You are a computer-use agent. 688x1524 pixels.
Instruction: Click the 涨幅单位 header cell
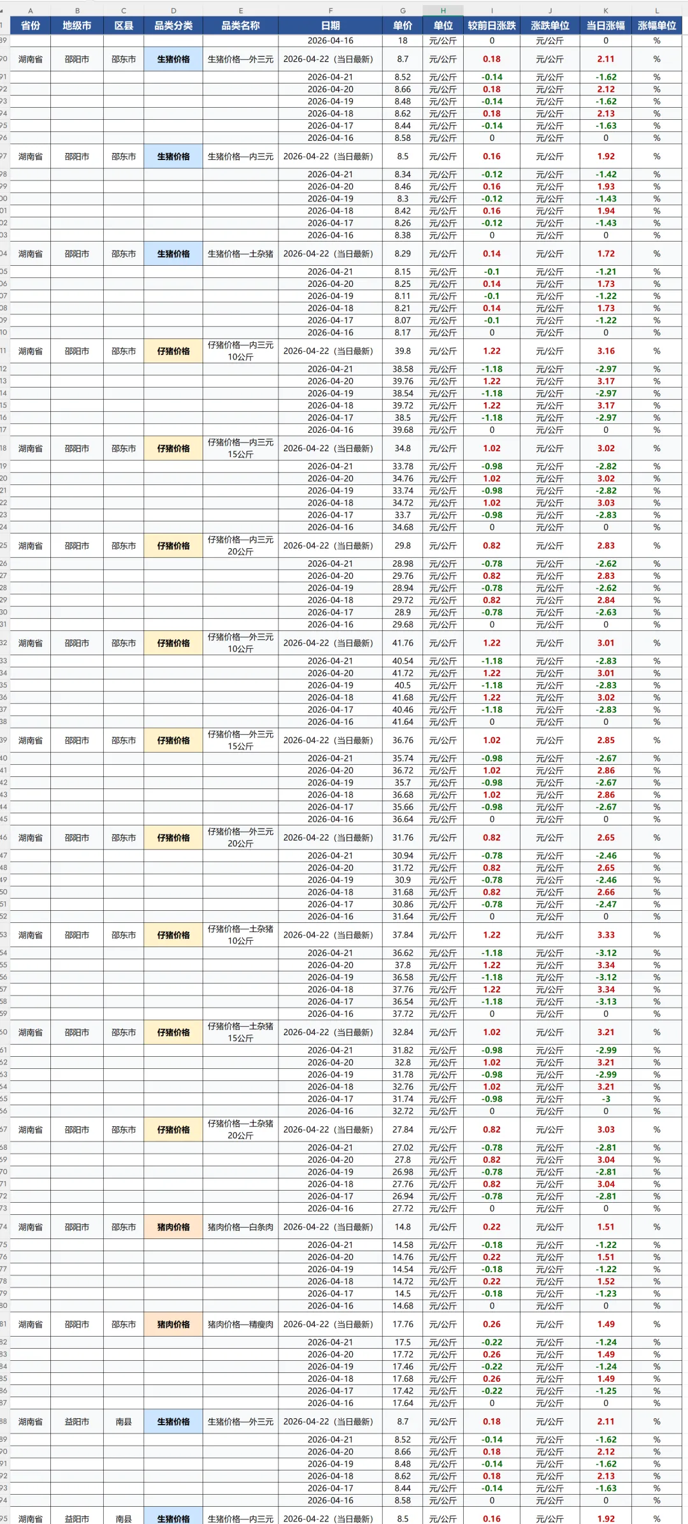click(657, 25)
